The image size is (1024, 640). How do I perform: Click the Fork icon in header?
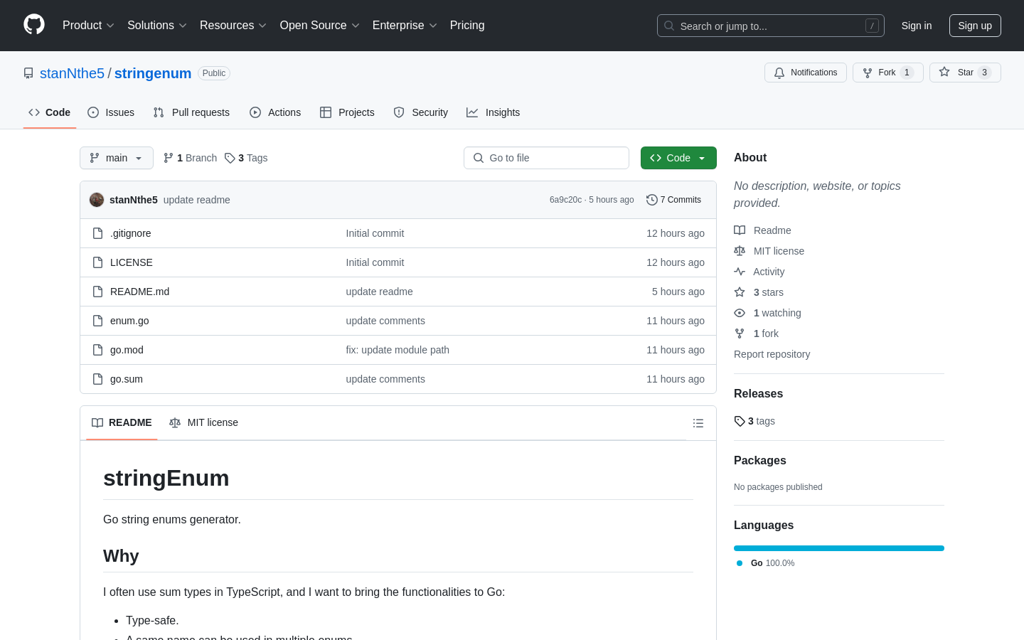coord(868,73)
